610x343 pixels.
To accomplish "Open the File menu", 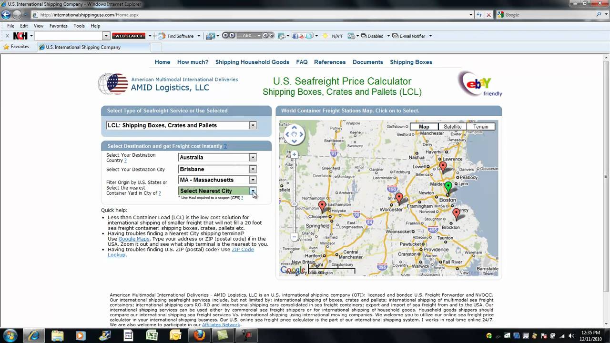I will click(10, 26).
